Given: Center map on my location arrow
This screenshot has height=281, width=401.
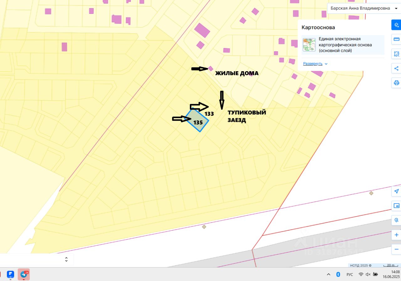Looking at the screenshot, I should point(396,191).
